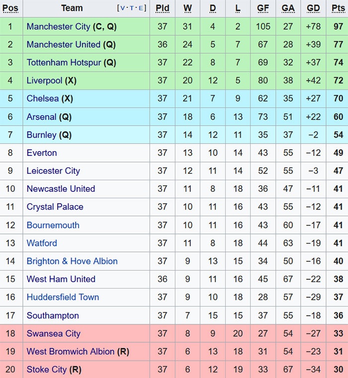Screen dimensions: 348x378
Task: Open the West Bromwich Albion link
Action: point(71,352)
